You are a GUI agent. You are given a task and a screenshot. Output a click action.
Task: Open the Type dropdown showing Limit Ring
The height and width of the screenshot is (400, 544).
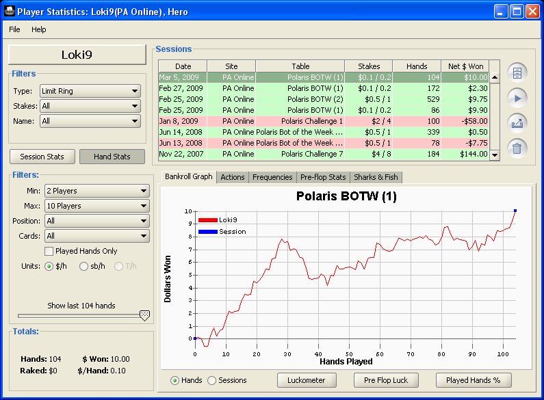point(90,91)
